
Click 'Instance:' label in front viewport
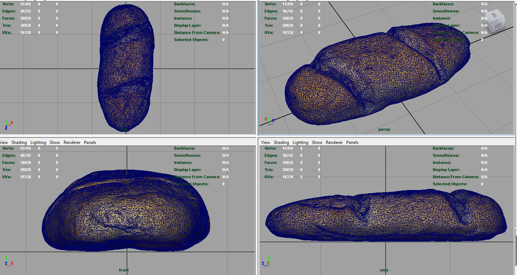tap(183, 162)
